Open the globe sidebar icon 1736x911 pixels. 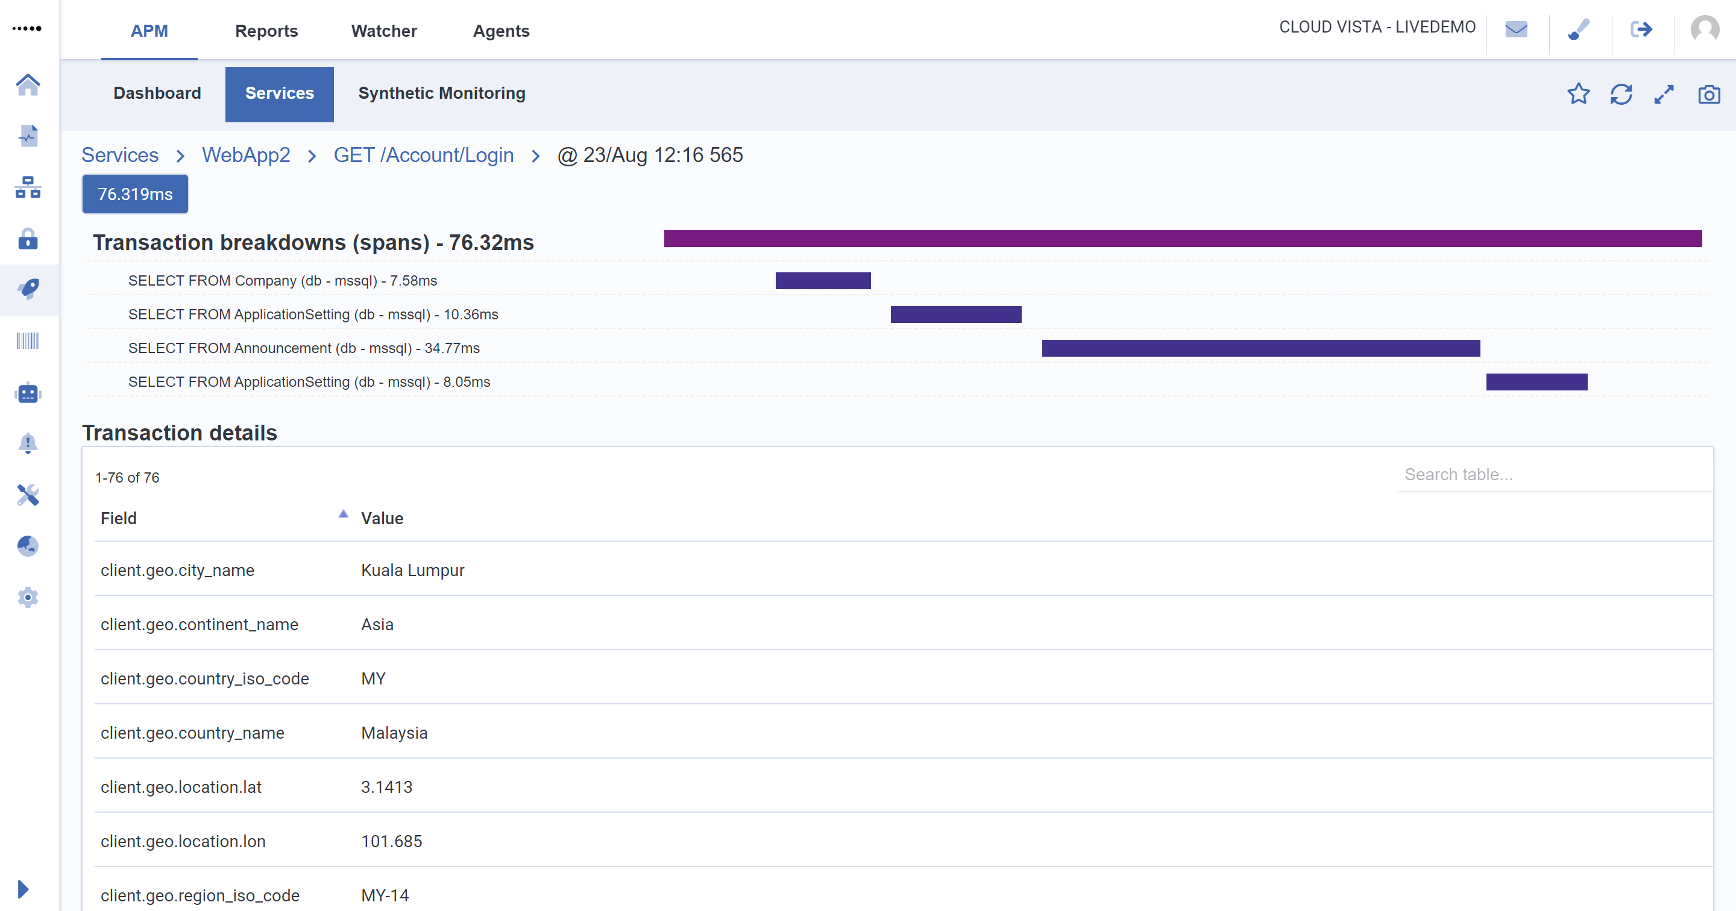pos(28,546)
